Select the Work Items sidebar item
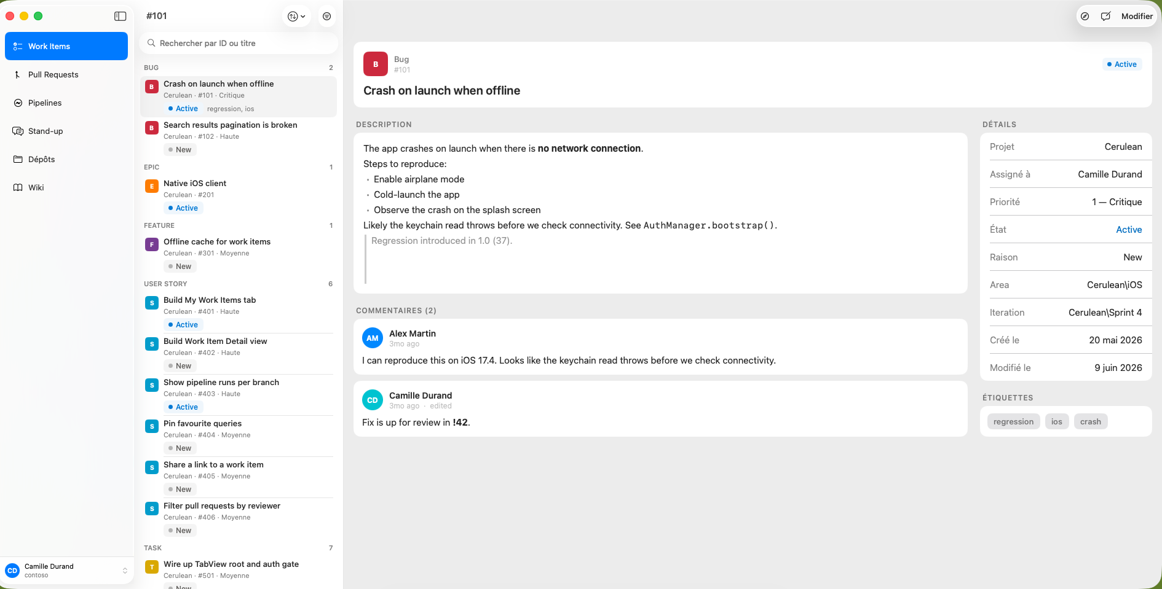The height and width of the screenshot is (589, 1162). coord(66,46)
